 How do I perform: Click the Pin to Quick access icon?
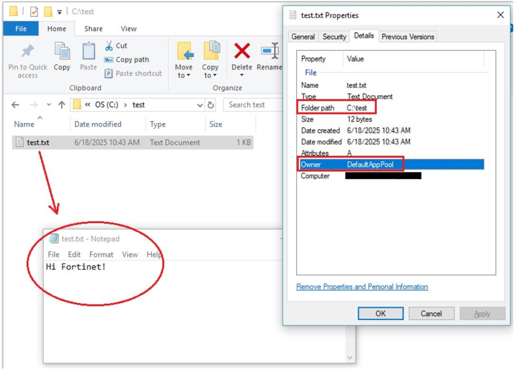pyautogui.click(x=27, y=51)
